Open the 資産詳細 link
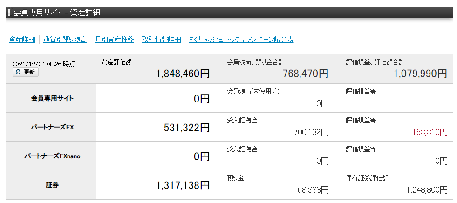Screen dimensions: 457x203 (22, 40)
